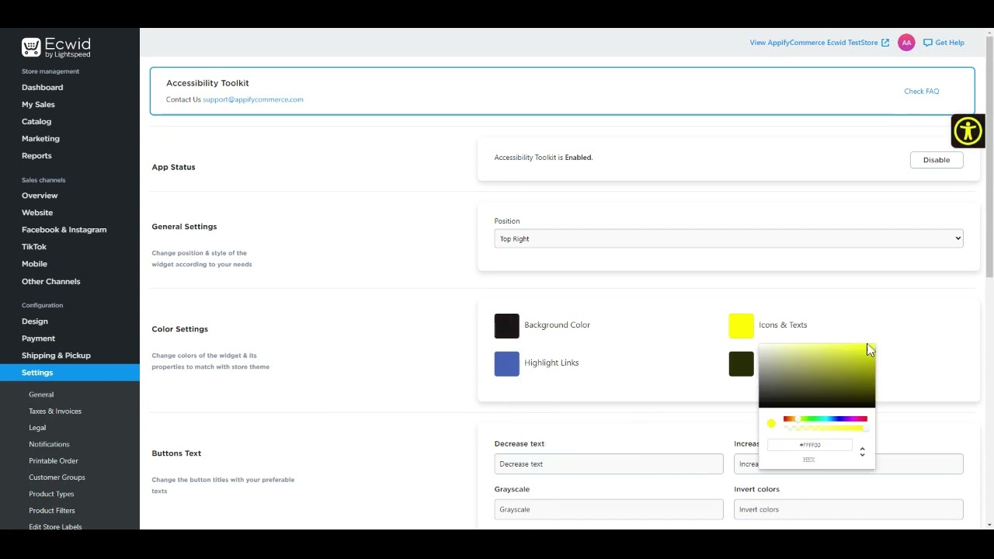Pick a shade in the saturation gradient area

817,376
